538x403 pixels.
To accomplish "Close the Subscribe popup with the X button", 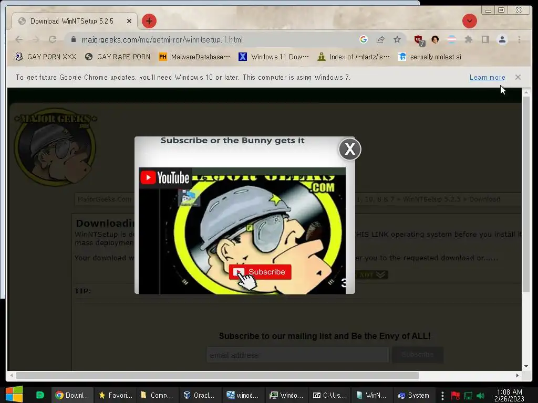I will [349, 149].
